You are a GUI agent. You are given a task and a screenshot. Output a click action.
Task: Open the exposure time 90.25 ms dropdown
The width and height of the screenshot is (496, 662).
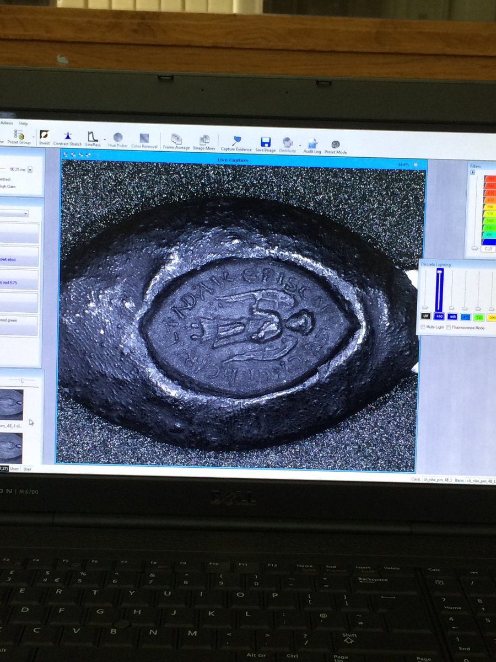(30, 170)
